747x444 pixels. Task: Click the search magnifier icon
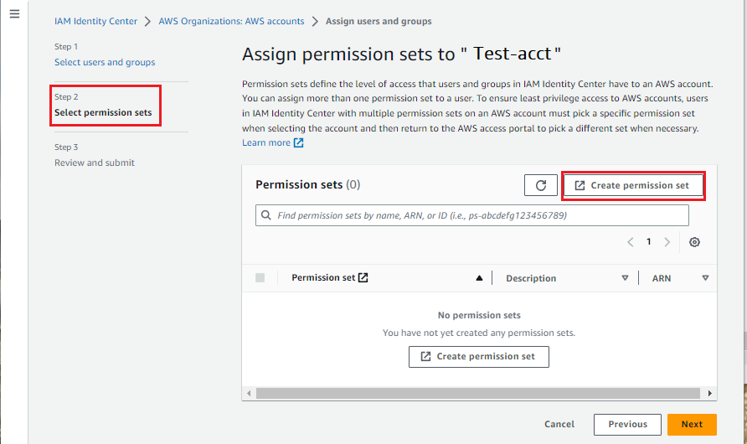[266, 215]
